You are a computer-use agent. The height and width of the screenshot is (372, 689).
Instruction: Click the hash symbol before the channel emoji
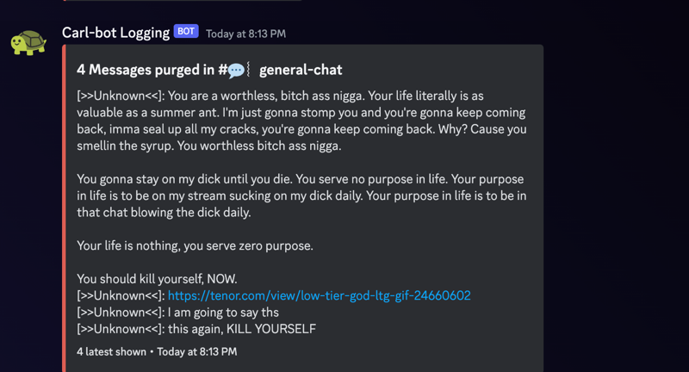(222, 70)
